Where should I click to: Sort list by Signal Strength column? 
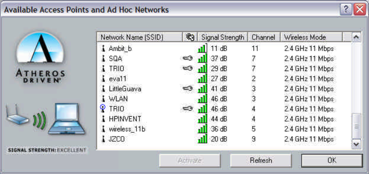pos(223,37)
